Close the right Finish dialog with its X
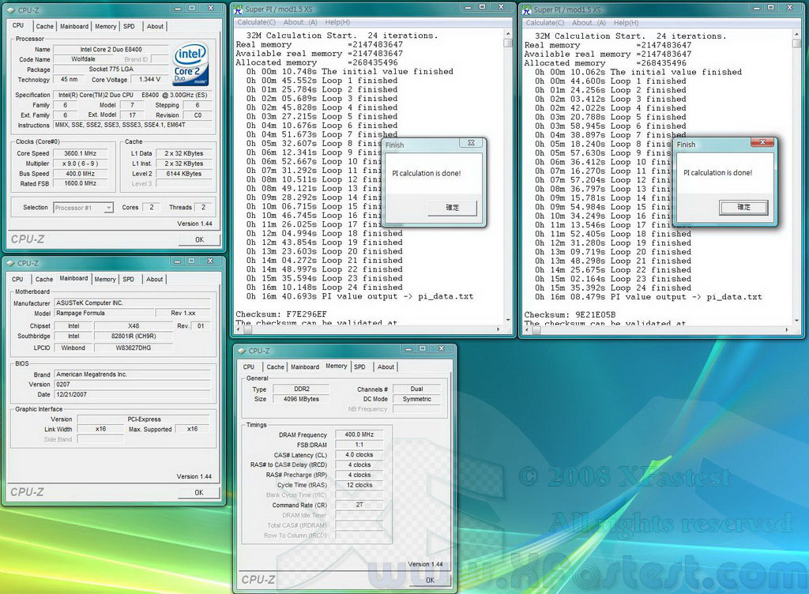Viewport: 809px width, 594px height. (762, 143)
